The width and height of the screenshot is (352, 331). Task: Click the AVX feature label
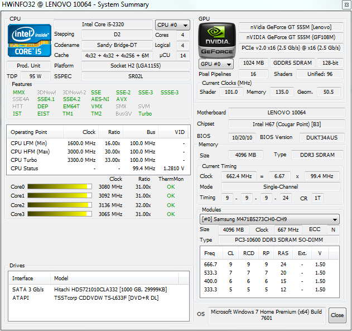[x=122, y=99]
